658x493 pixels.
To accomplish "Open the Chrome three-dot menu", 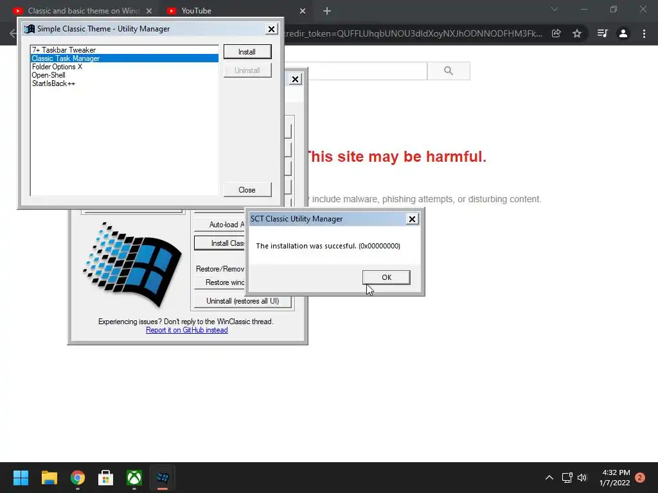I will point(644,33).
